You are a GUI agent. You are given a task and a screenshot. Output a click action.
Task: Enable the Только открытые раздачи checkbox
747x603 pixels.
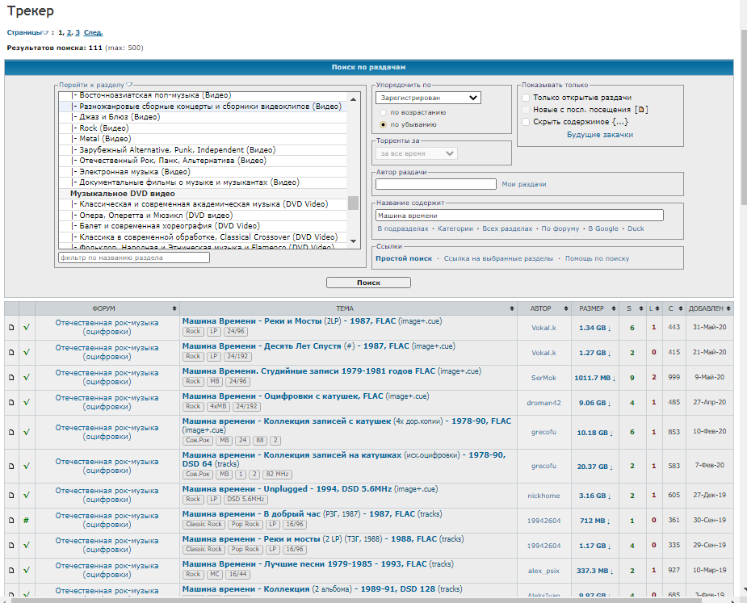pos(526,98)
